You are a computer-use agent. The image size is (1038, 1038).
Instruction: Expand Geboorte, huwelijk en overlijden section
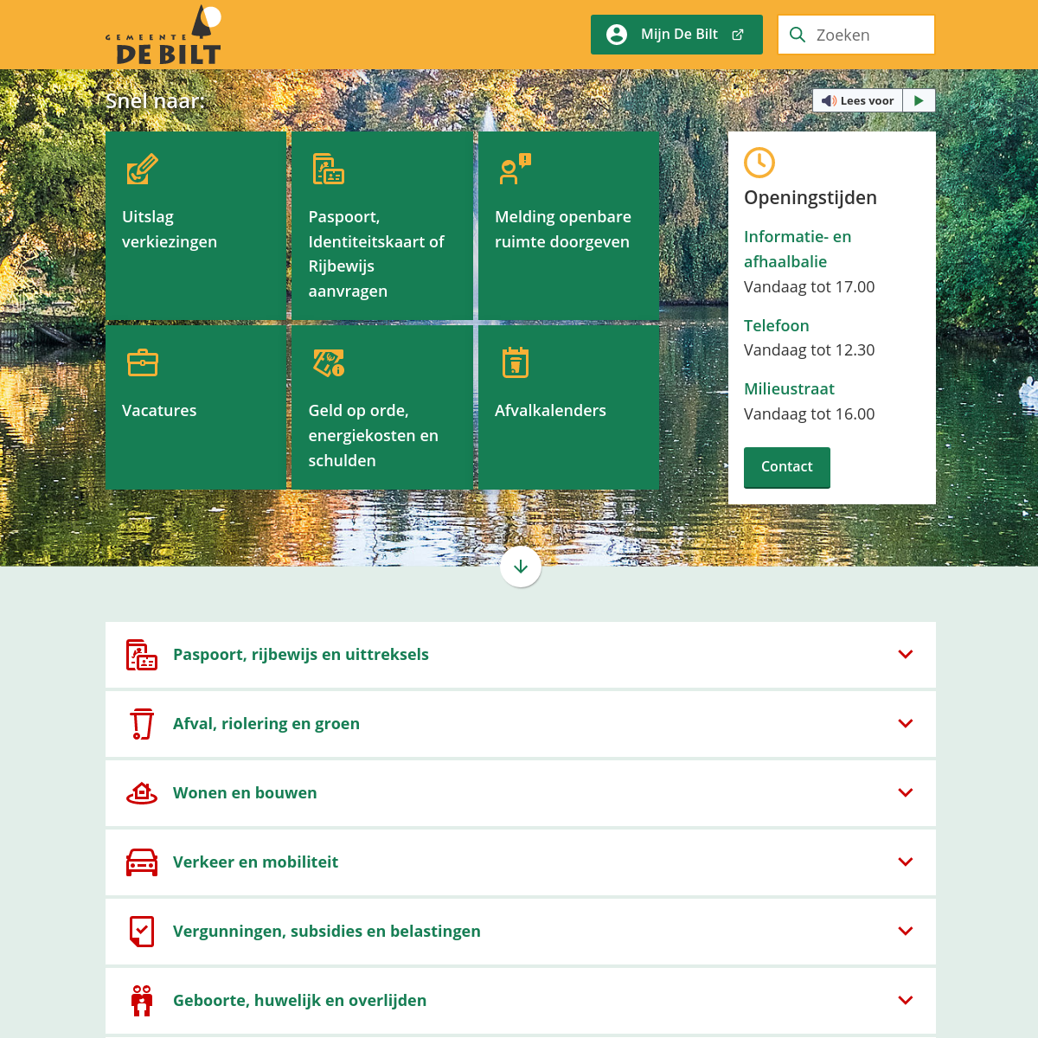coord(521,1001)
